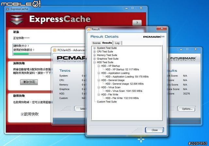The width and height of the screenshot is (209, 146).
Task: Select 'HDD - General Usage: 52.806 MB/s' result
Action: click(x=124, y=84)
